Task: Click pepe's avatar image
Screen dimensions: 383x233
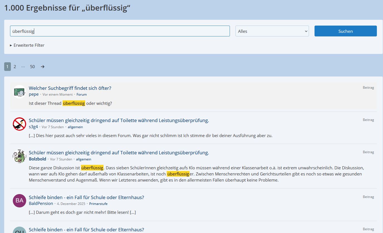Action: pos(19,92)
